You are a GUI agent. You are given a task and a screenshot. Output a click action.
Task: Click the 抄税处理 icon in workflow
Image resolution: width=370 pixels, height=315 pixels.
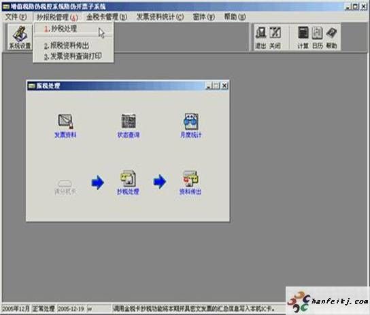128,183
